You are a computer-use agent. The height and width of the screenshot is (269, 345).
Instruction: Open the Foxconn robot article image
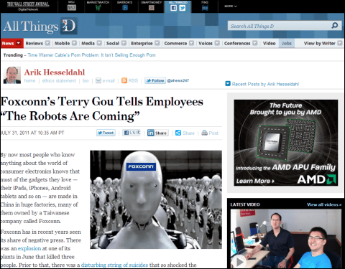click(x=156, y=199)
